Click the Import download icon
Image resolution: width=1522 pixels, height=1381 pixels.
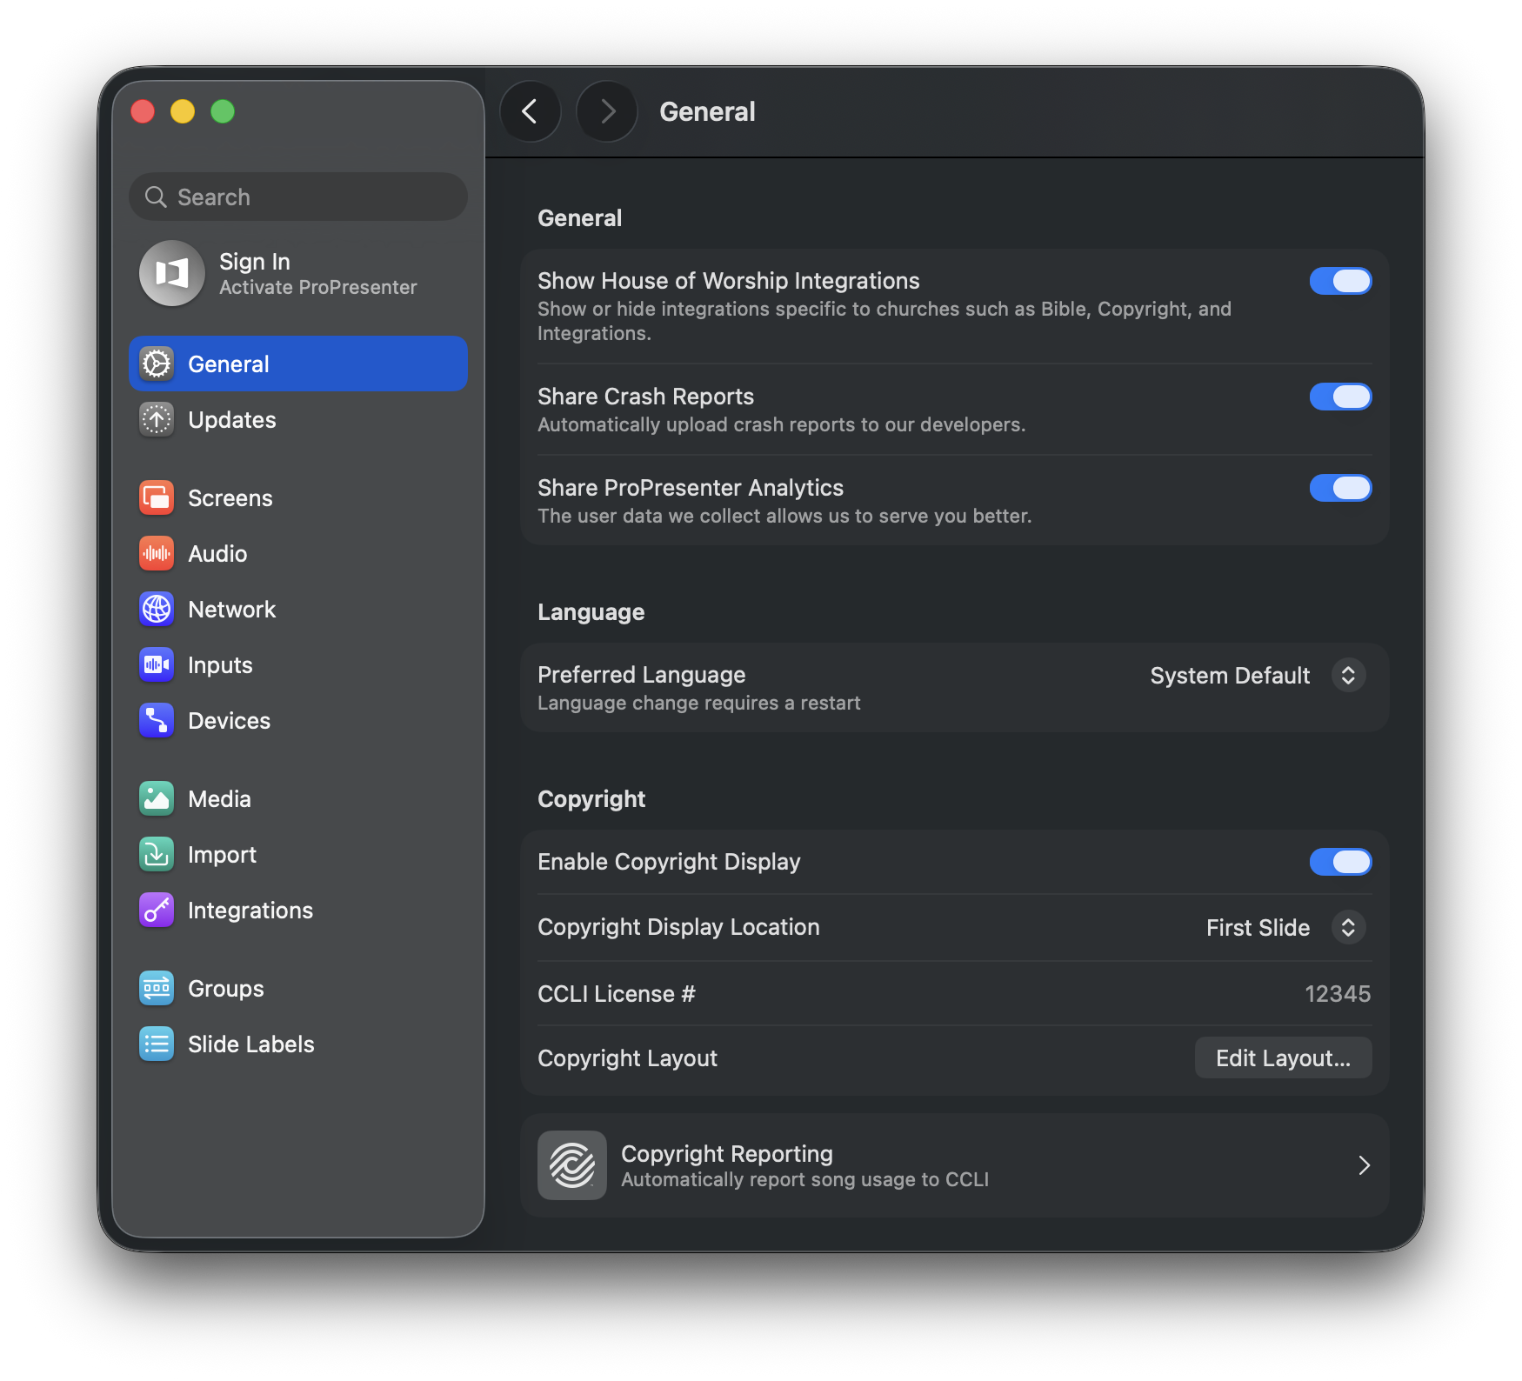(157, 854)
